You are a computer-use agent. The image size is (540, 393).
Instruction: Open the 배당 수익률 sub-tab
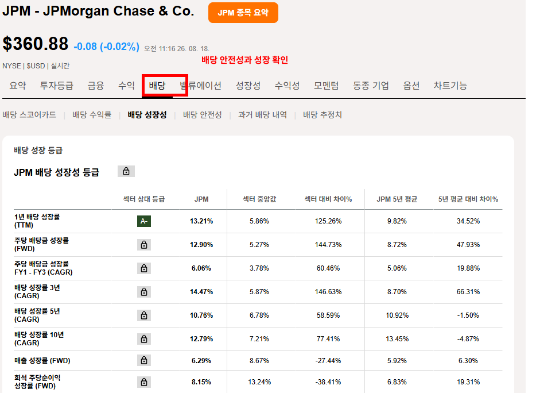tap(92, 115)
